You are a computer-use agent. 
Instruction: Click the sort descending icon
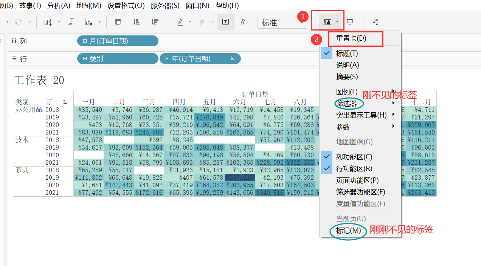[155, 22]
